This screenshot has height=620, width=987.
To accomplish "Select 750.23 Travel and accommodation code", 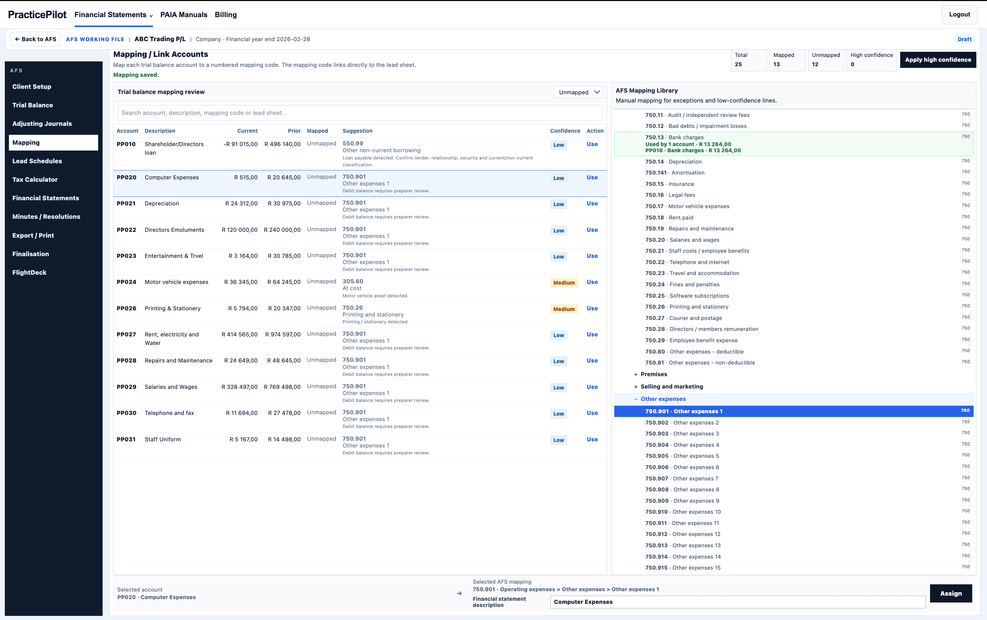I will click(x=793, y=273).
